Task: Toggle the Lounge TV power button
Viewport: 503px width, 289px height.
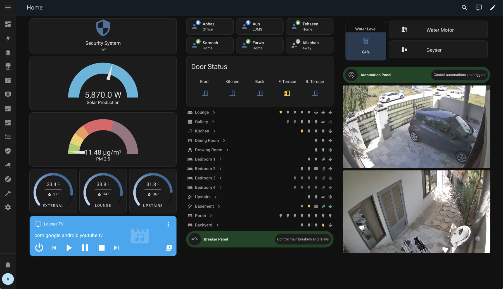Action: [x=39, y=247]
